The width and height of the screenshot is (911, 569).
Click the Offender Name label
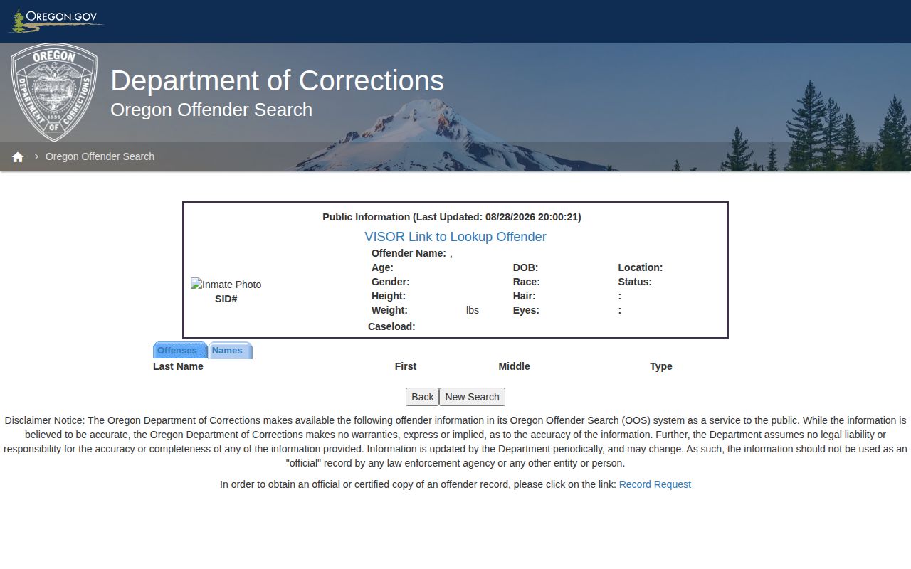click(409, 253)
